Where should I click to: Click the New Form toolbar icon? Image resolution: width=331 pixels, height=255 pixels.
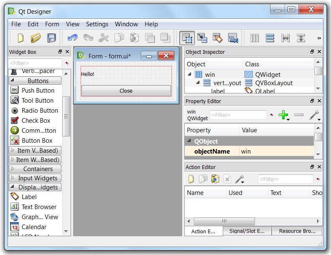click(x=20, y=38)
